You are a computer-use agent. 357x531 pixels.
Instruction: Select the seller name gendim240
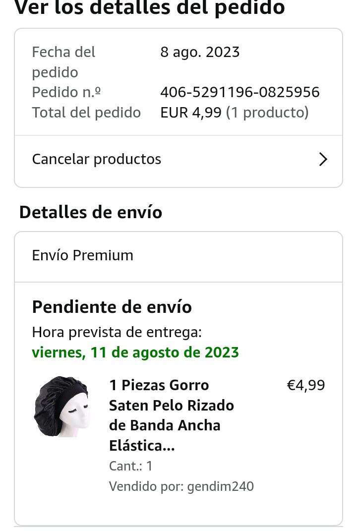(220, 486)
